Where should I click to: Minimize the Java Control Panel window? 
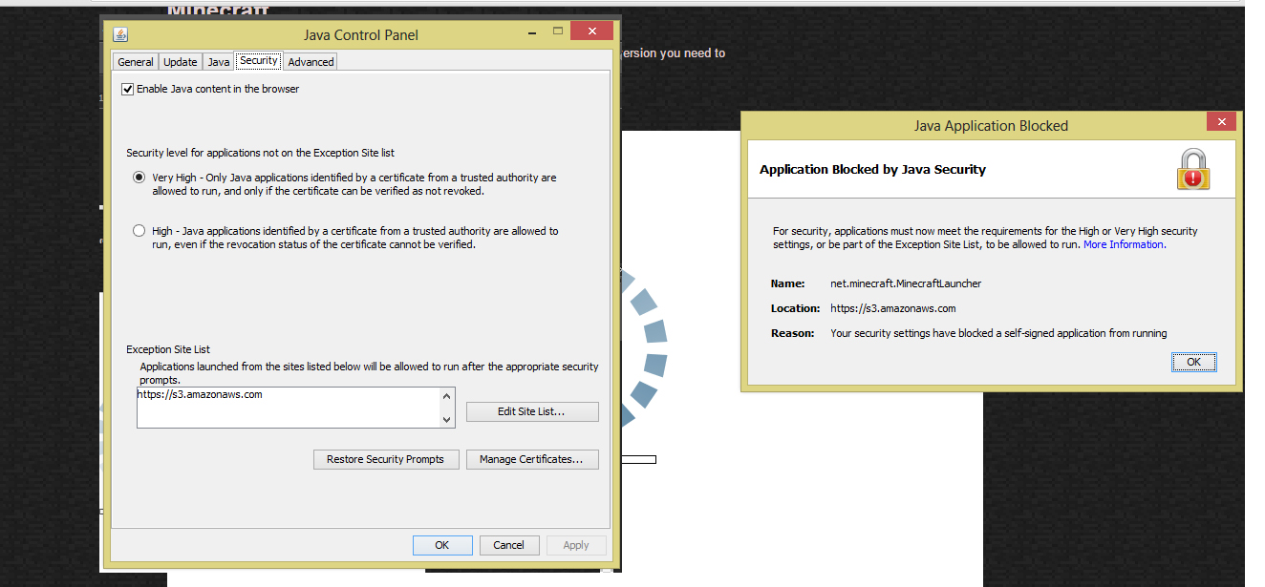click(530, 31)
